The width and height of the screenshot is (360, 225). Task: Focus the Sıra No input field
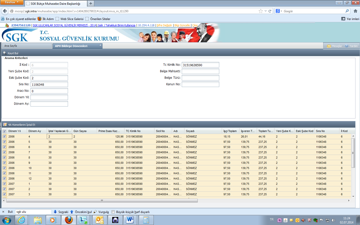tap(49, 84)
